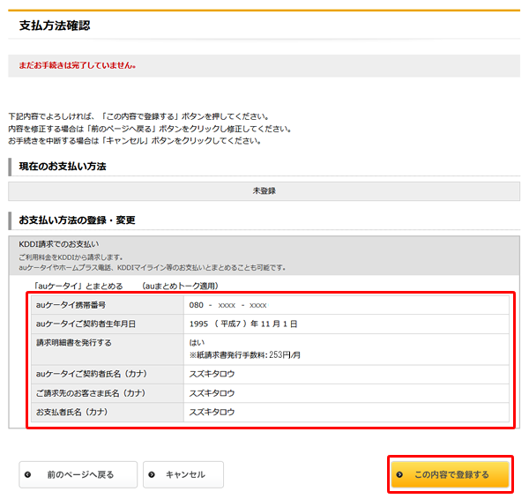The width and height of the screenshot is (529, 499).
Task: Click the 紙請求書発行手数料 253円/月 note
Action: pyautogui.click(x=245, y=354)
